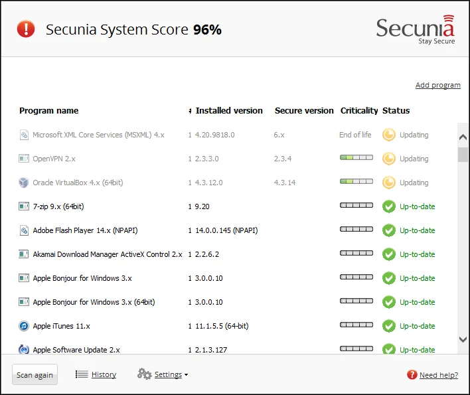Image resolution: width=470 pixels, height=395 pixels.
Task: Click green checkmark for Apple Bonjour 3.x (64bit)
Action: point(389,302)
